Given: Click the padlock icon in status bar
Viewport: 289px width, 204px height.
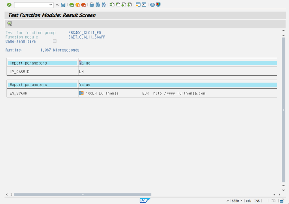Looking at the screenshot, I should (282, 201).
